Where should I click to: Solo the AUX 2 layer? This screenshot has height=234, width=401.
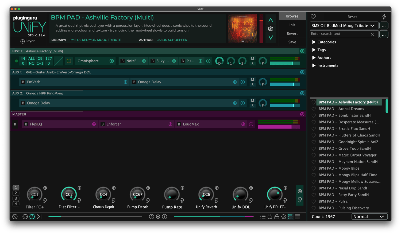(252, 106)
